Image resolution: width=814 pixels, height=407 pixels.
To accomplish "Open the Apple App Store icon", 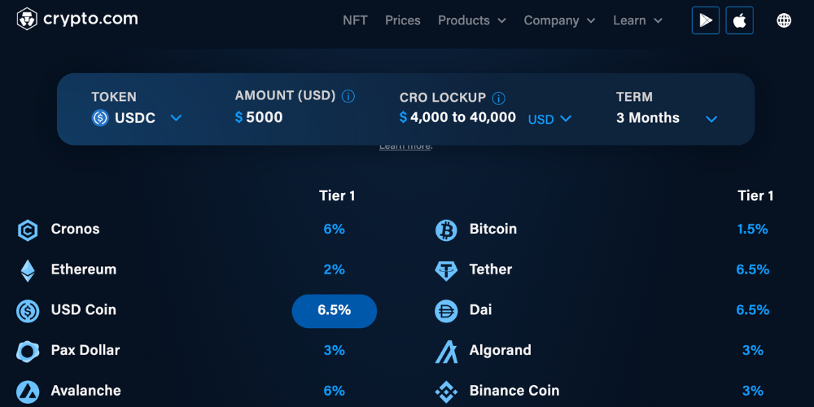I will (x=739, y=20).
